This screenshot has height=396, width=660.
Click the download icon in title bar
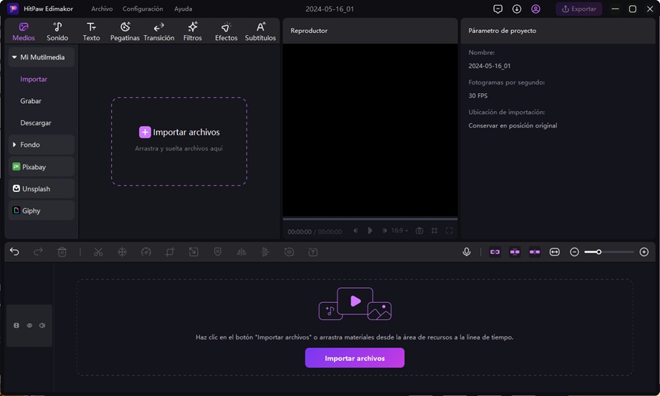pyautogui.click(x=517, y=9)
